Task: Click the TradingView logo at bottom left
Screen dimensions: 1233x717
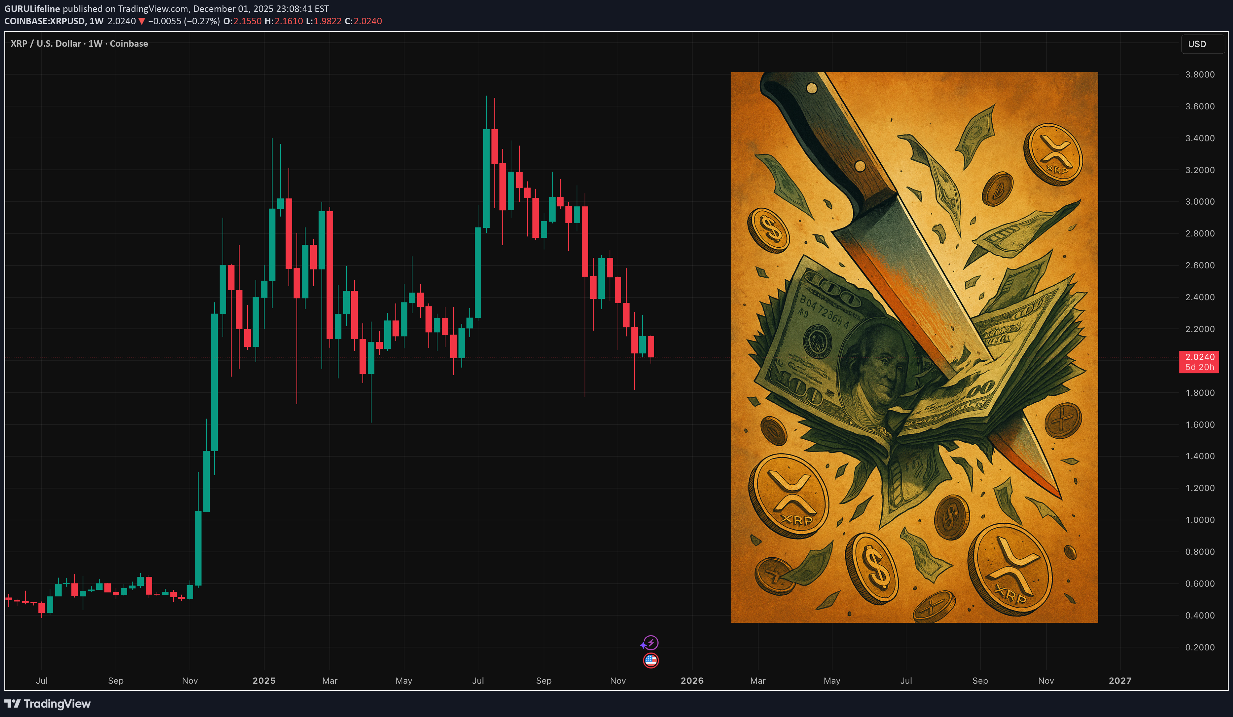Action: coord(47,703)
